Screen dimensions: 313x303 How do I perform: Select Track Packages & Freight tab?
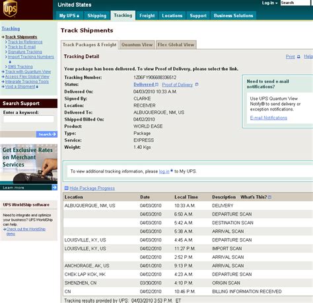click(x=90, y=45)
